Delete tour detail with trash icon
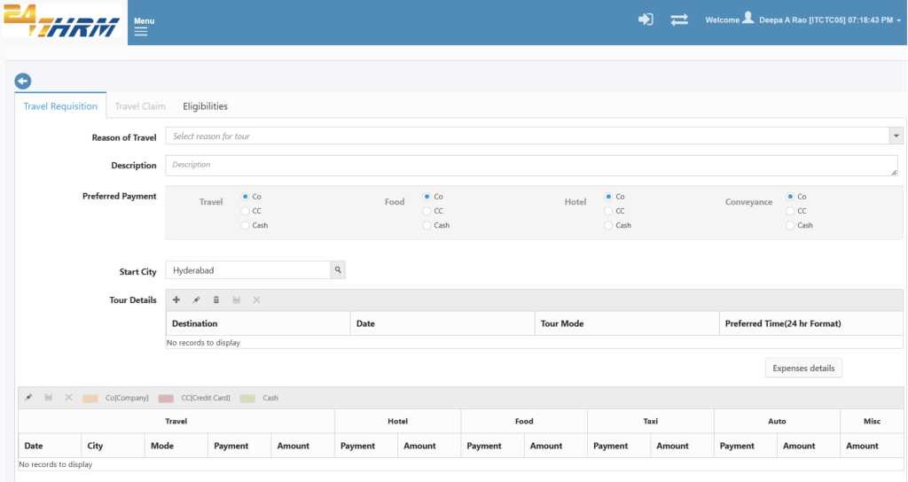The image size is (908, 482). [216, 299]
